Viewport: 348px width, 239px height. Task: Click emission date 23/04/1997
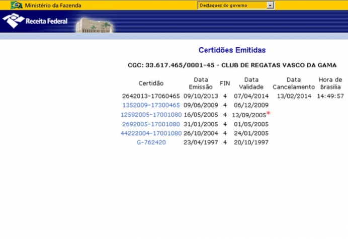(201, 142)
